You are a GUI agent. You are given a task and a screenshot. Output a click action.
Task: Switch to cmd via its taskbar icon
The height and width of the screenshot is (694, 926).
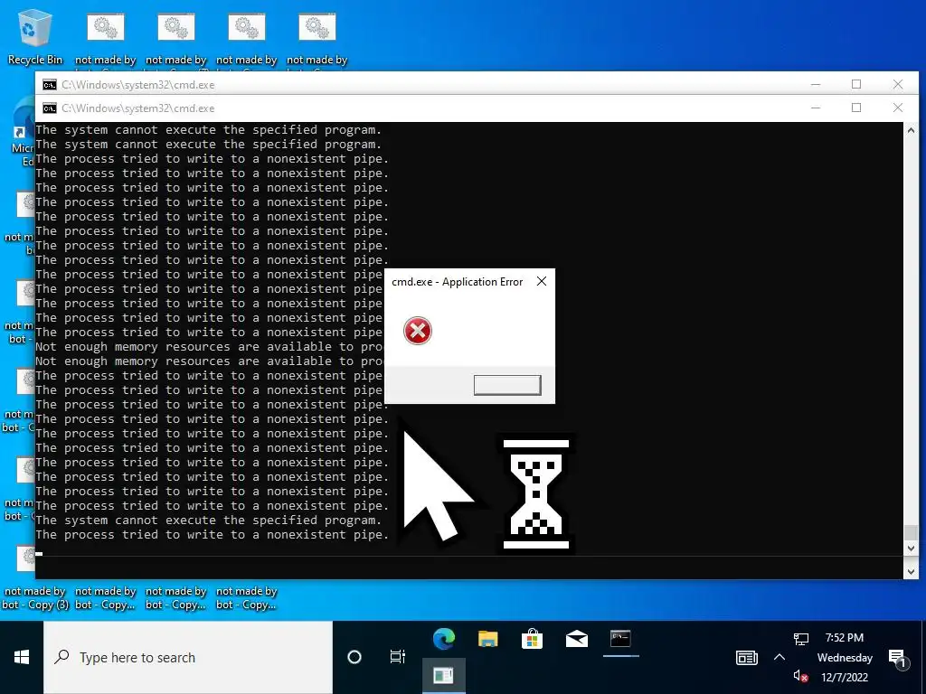pyautogui.click(x=620, y=639)
